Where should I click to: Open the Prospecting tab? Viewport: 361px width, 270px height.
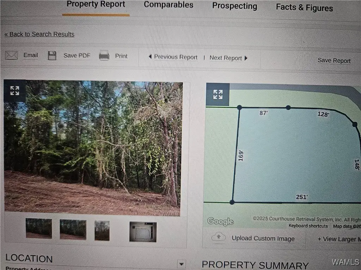[234, 6]
